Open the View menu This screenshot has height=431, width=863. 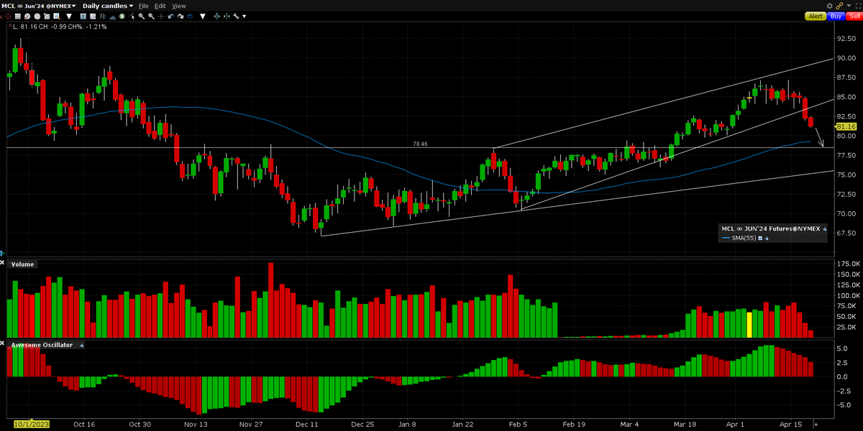click(x=178, y=6)
